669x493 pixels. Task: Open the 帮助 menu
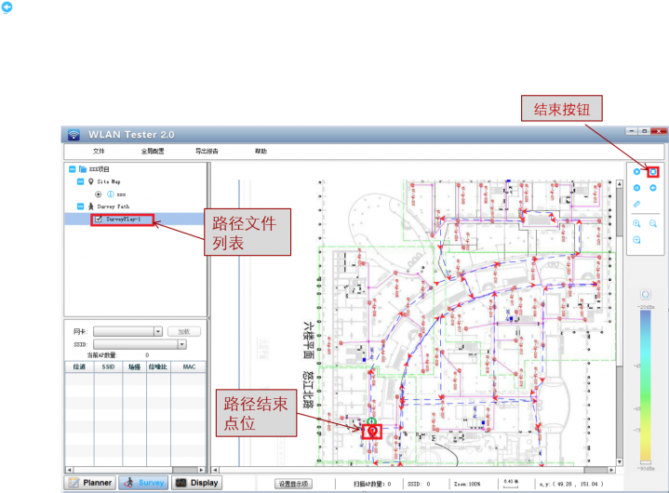pos(261,151)
